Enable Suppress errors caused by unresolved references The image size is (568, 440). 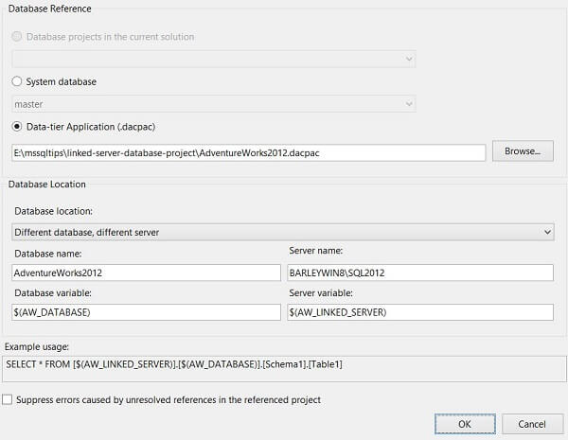(9, 400)
